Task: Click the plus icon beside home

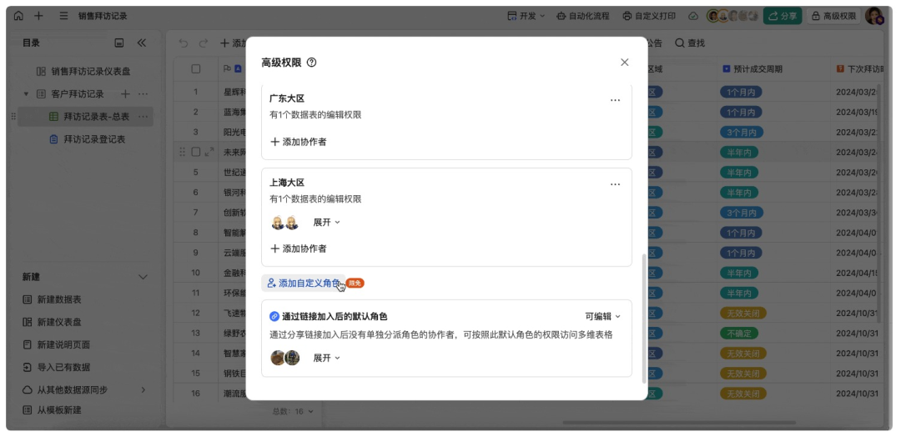Action: [x=38, y=16]
